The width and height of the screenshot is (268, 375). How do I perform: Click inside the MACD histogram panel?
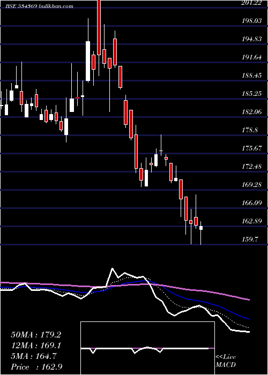(x=147, y=348)
